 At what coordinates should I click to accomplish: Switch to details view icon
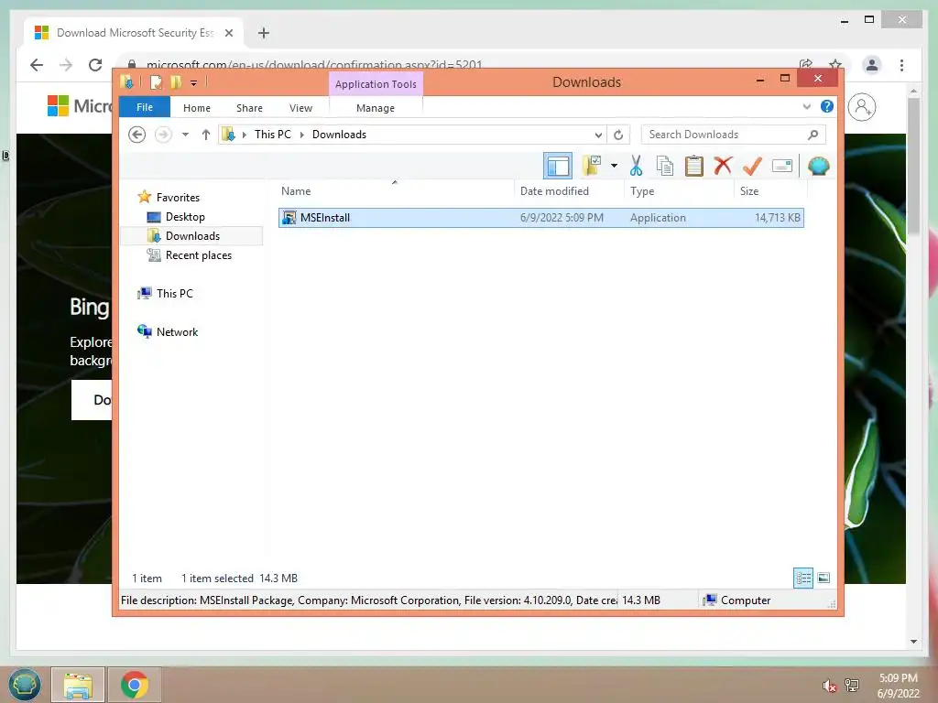pyautogui.click(x=802, y=578)
